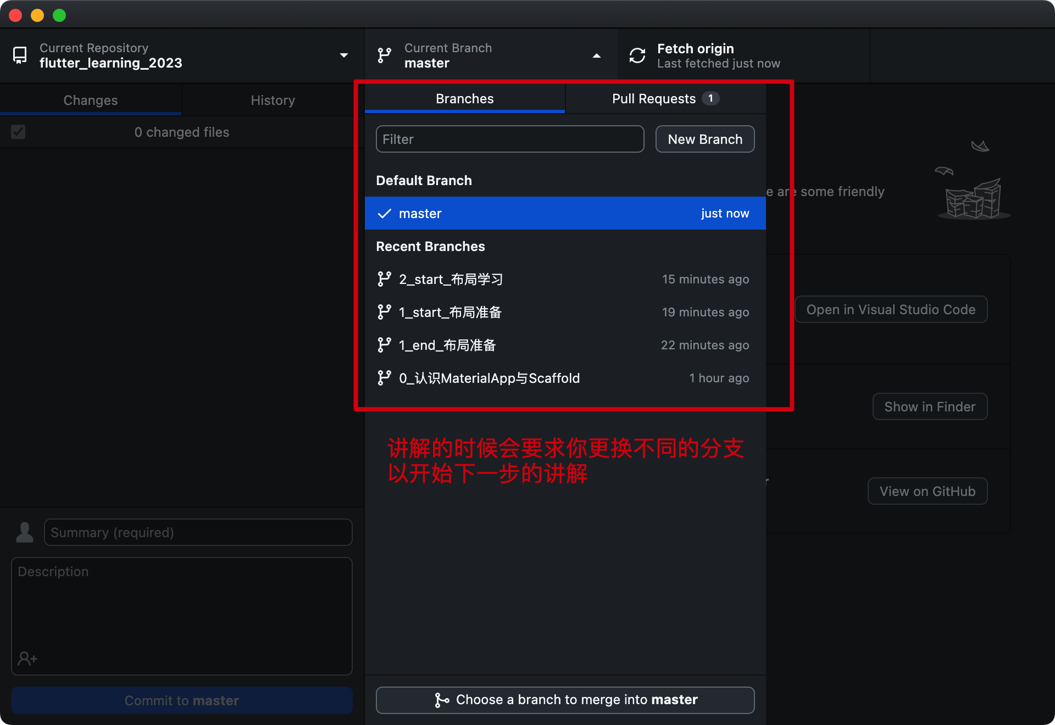1055x725 pixels.
Task: Click the add co-authors icon in Description
Action: click(27, 658)
